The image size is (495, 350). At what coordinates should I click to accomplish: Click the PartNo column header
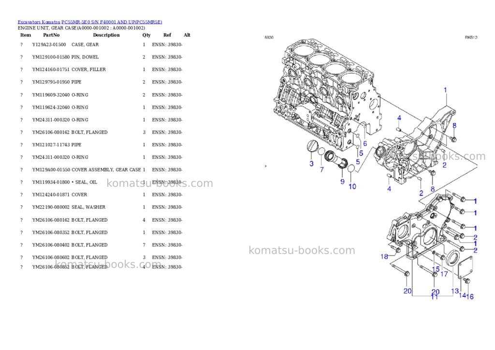[51, 35]
